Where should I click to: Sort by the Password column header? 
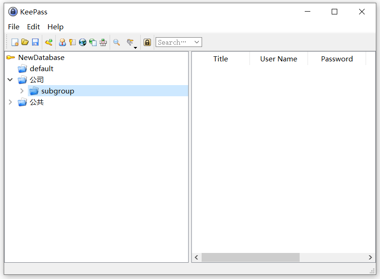pyautogui.click(x=337, y=59)
